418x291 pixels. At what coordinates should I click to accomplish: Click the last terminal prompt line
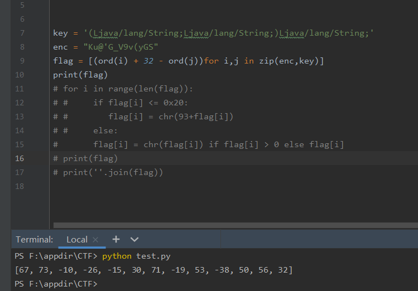coord(56,284)
